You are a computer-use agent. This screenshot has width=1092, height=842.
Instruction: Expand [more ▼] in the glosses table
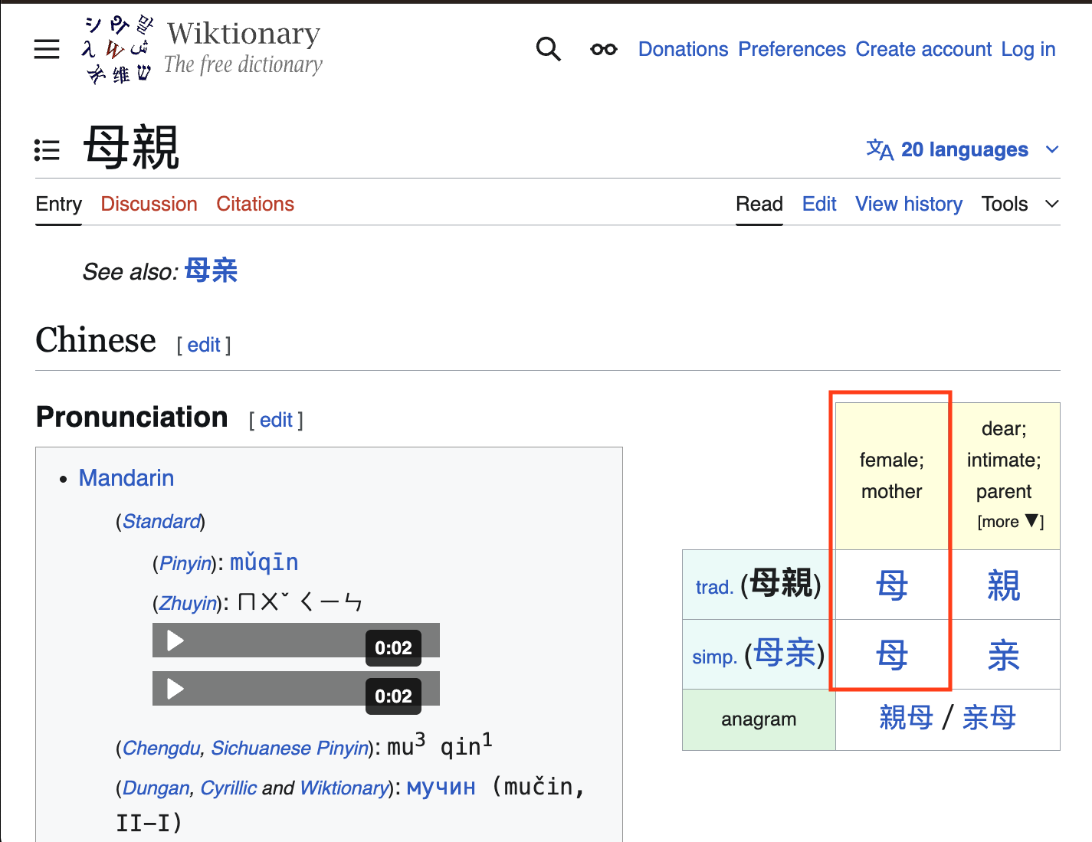1010,522
